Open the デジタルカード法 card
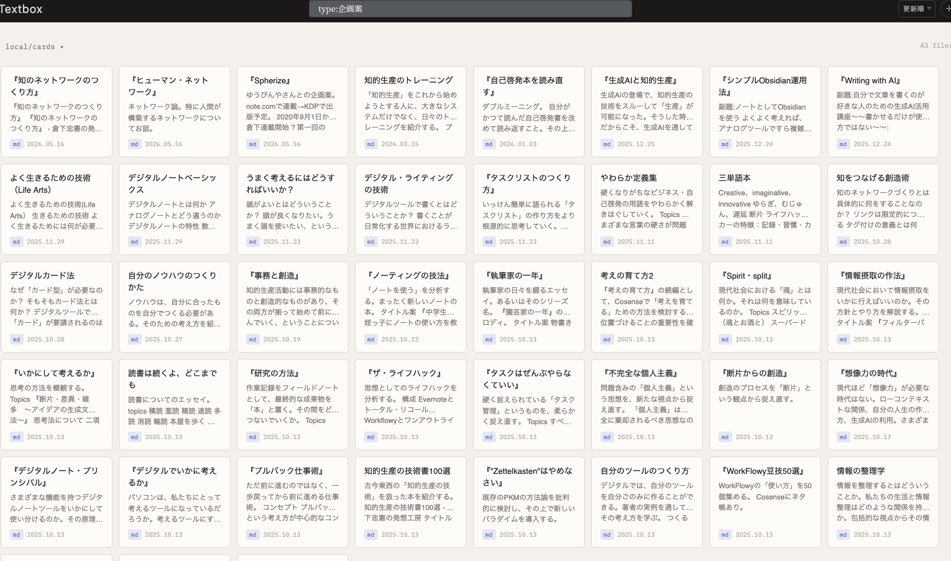Viewport: 951px width, 561px height. click(x=57, y=307)
